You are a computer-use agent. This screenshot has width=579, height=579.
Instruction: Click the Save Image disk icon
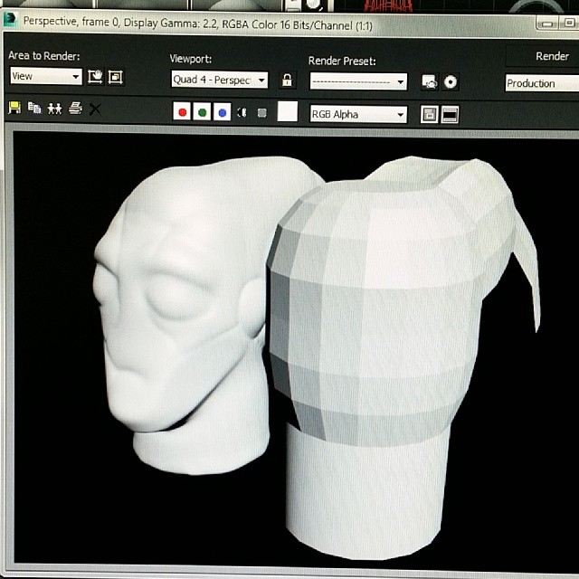(14, 109)
